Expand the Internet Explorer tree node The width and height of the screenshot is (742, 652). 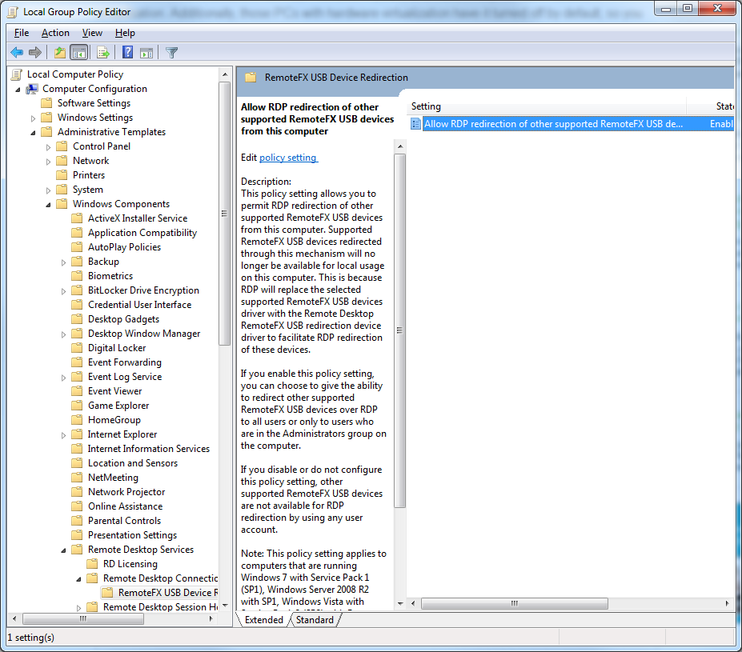click(x=64, y=435)
